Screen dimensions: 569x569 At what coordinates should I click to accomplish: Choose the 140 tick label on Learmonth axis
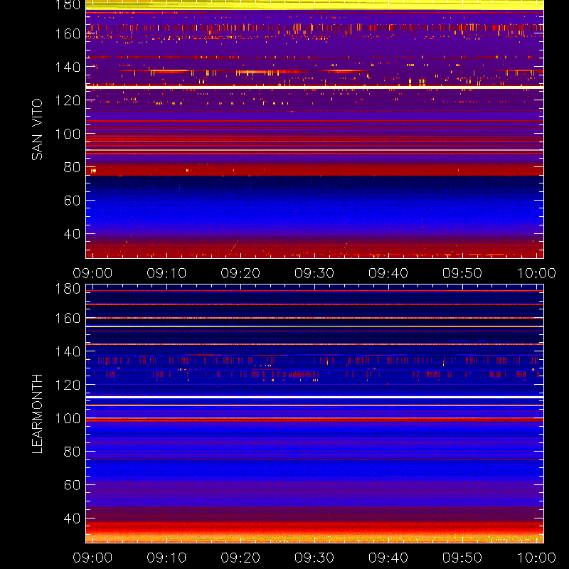(x=68, y=351)
